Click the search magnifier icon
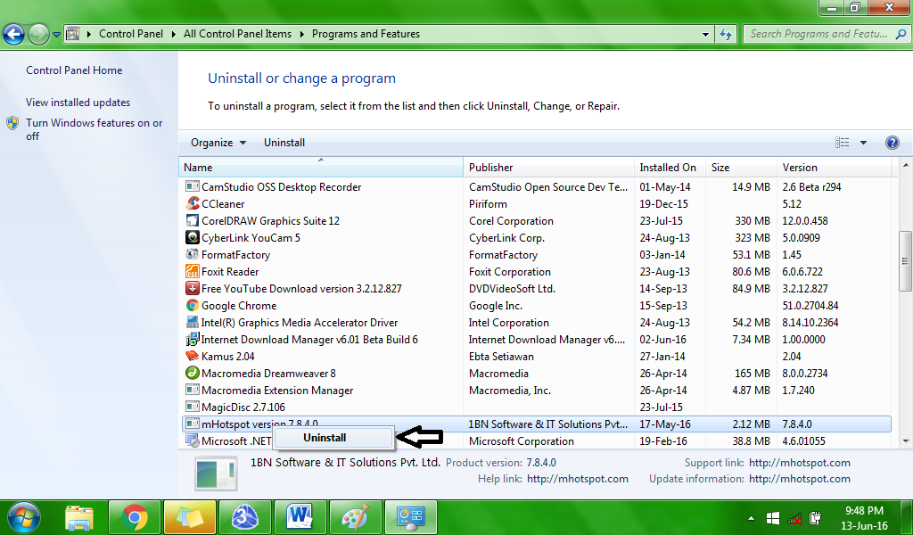Image resolution: width=913 pixels, height=535 pixels. [901, 35]
